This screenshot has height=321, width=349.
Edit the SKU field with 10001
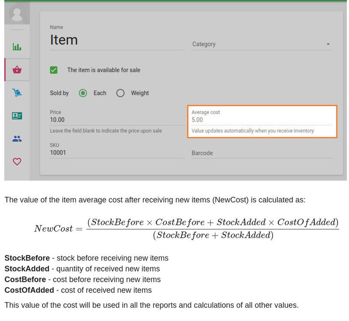pos(117,153)
